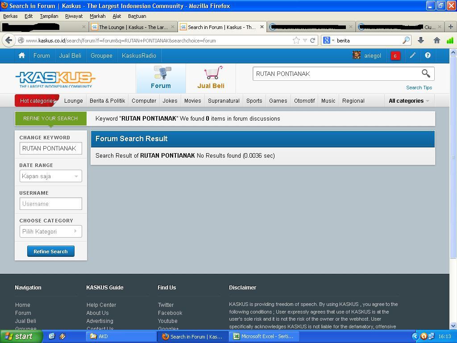Open the Supranatural category
This screenshot has height=343, width=457.
point(224,100)
